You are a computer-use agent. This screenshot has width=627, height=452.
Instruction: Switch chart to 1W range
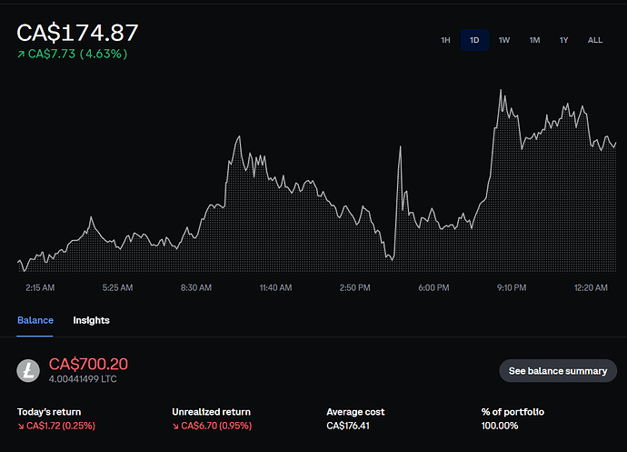coord(503,40)
